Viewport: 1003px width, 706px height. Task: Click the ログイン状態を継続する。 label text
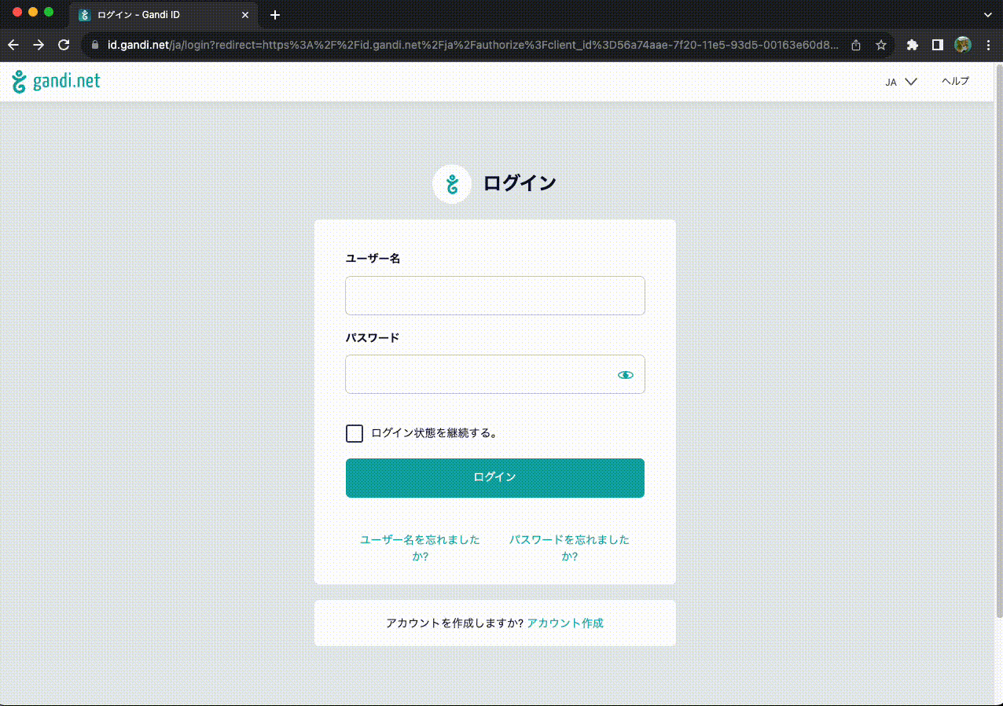click(x=434, y=433)
